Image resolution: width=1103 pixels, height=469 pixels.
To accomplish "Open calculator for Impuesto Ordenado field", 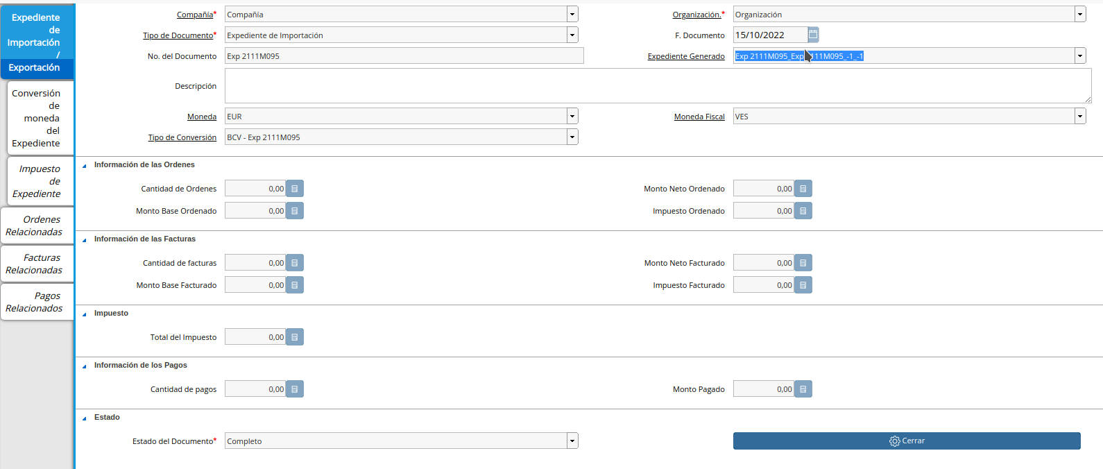I will (x=803, y=211).
